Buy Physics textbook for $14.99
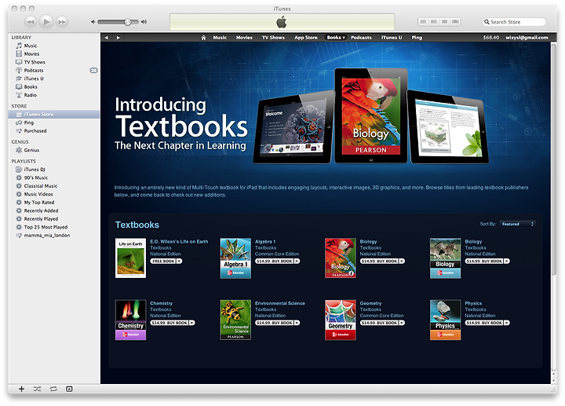 [x=484, y=323]
